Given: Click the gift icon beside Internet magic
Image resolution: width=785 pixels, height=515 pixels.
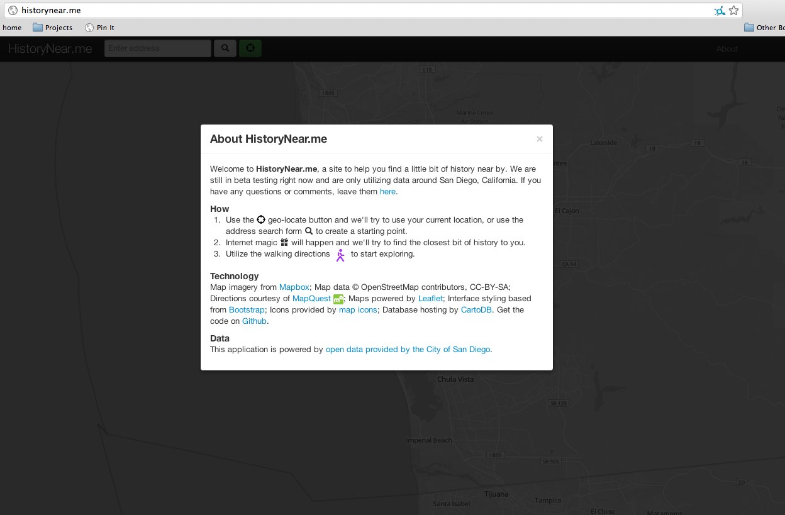Looking at the screenshot, I should coord(284,242).
